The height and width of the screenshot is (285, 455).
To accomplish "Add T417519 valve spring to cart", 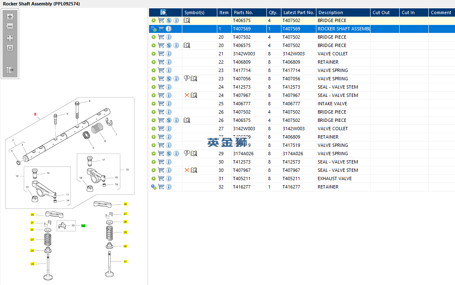I will tap(161, 145).
